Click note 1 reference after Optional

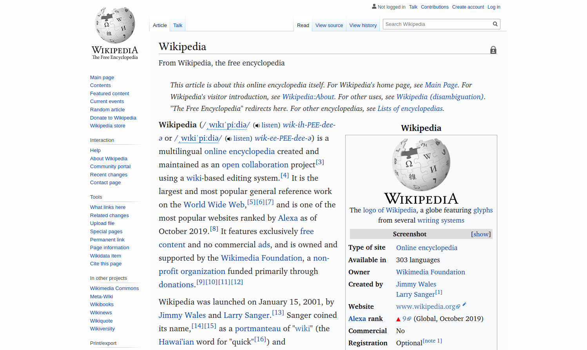(x=433, y=341)
